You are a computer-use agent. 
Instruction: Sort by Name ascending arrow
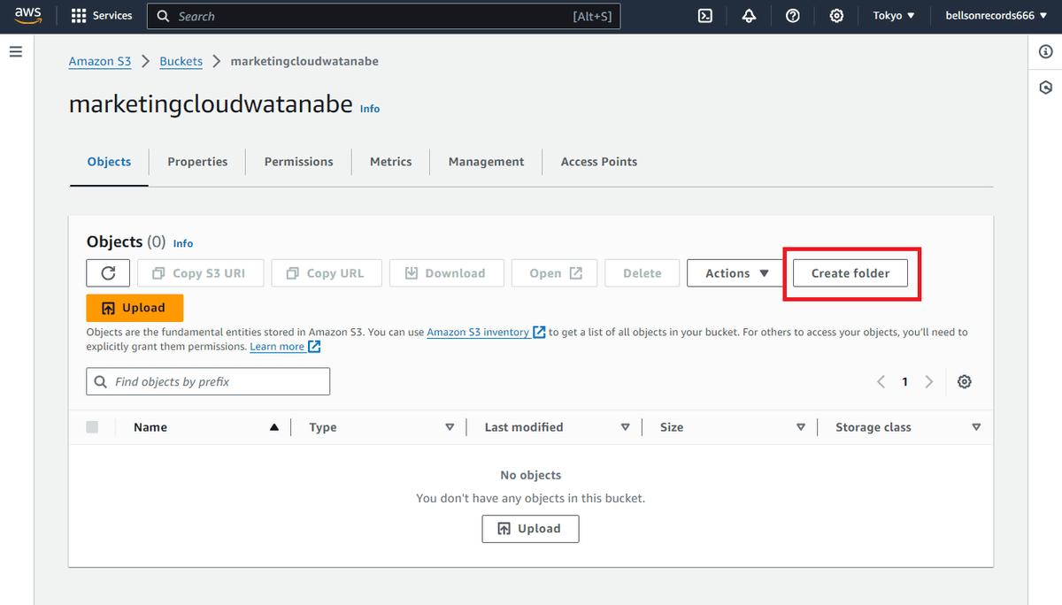(273, 427)
